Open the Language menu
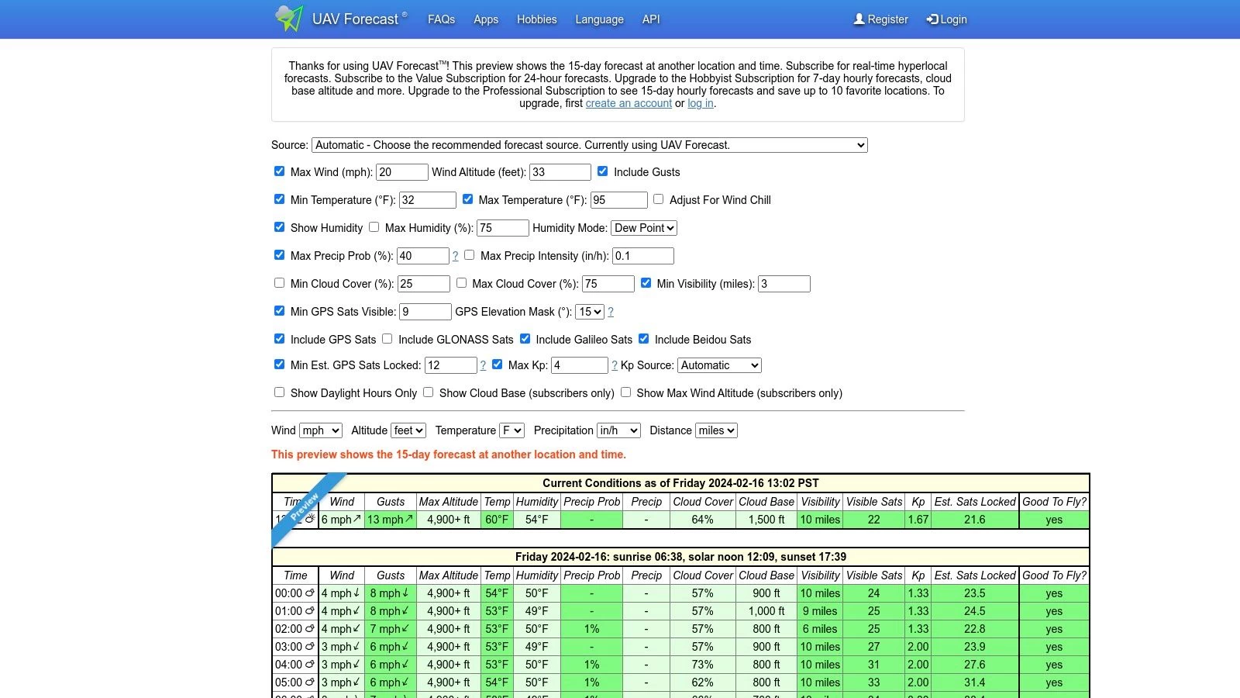 click(x=599, y=19)
